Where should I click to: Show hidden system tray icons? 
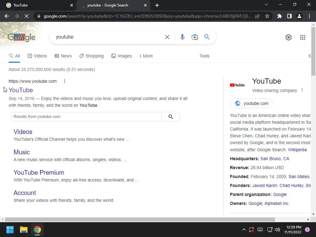[244, 230]
